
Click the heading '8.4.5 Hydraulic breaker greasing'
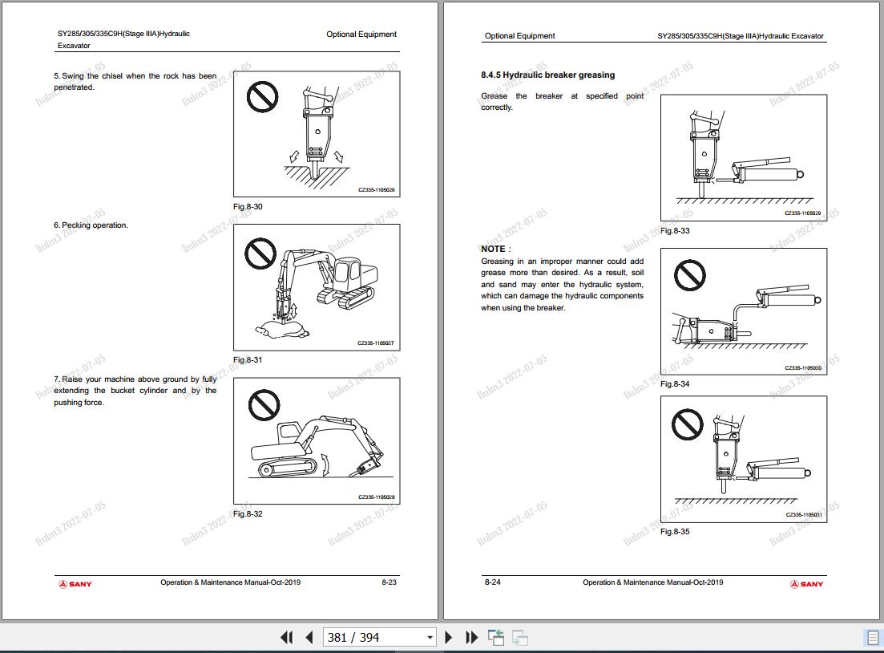click(x=548, y=75)
